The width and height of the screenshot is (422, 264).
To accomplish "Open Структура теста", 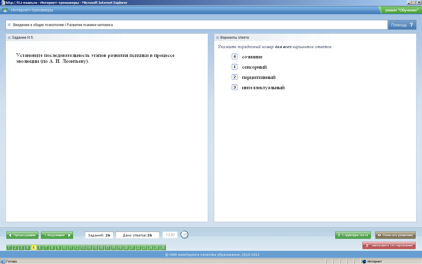I will (353, 235).
